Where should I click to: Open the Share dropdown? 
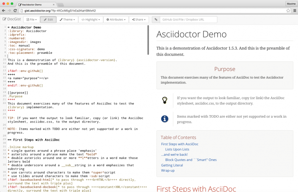pos(139,20)
